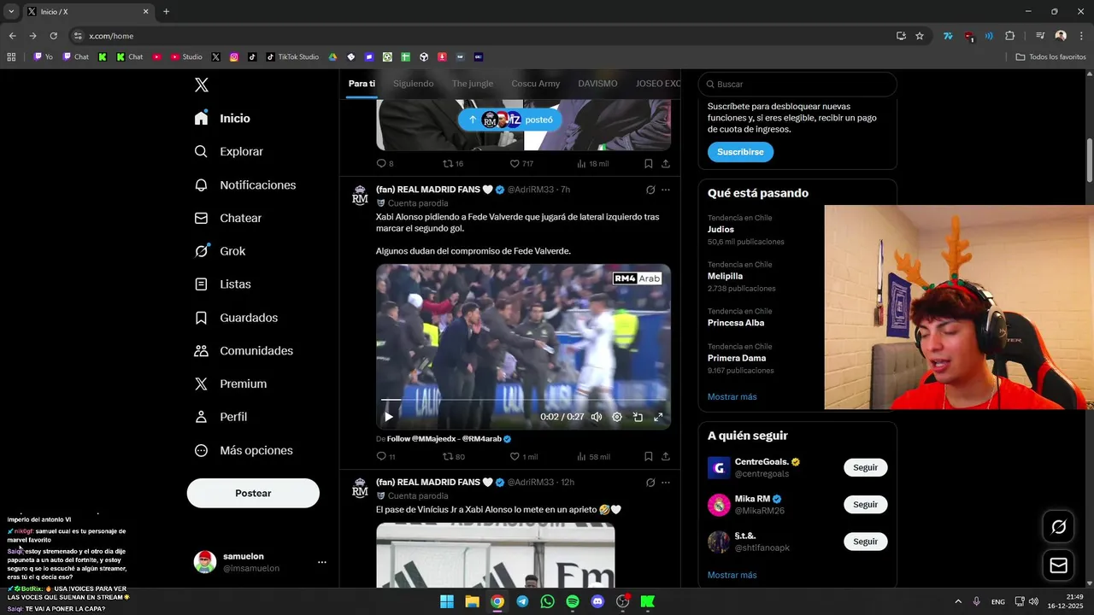Open Chrome extensions puzzle icon
The width and height of the screenshot is (1094, 615).
click(x=1009, y=36)
